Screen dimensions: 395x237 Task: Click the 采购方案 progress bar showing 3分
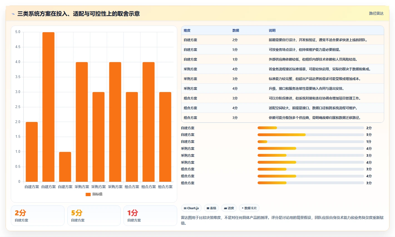[x=311, y=155]
